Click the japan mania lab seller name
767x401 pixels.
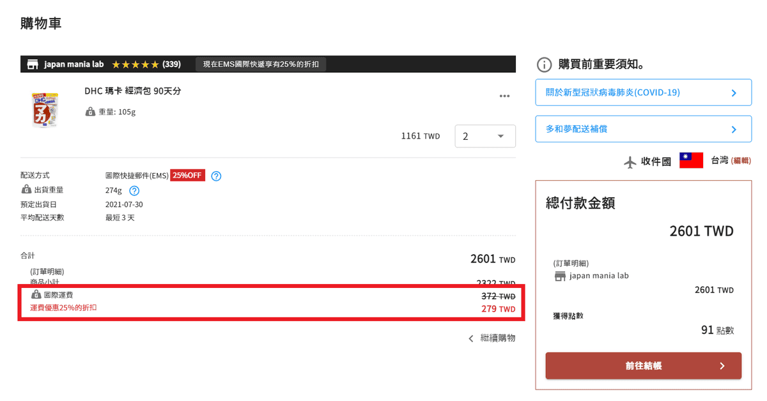pos(74,64)
